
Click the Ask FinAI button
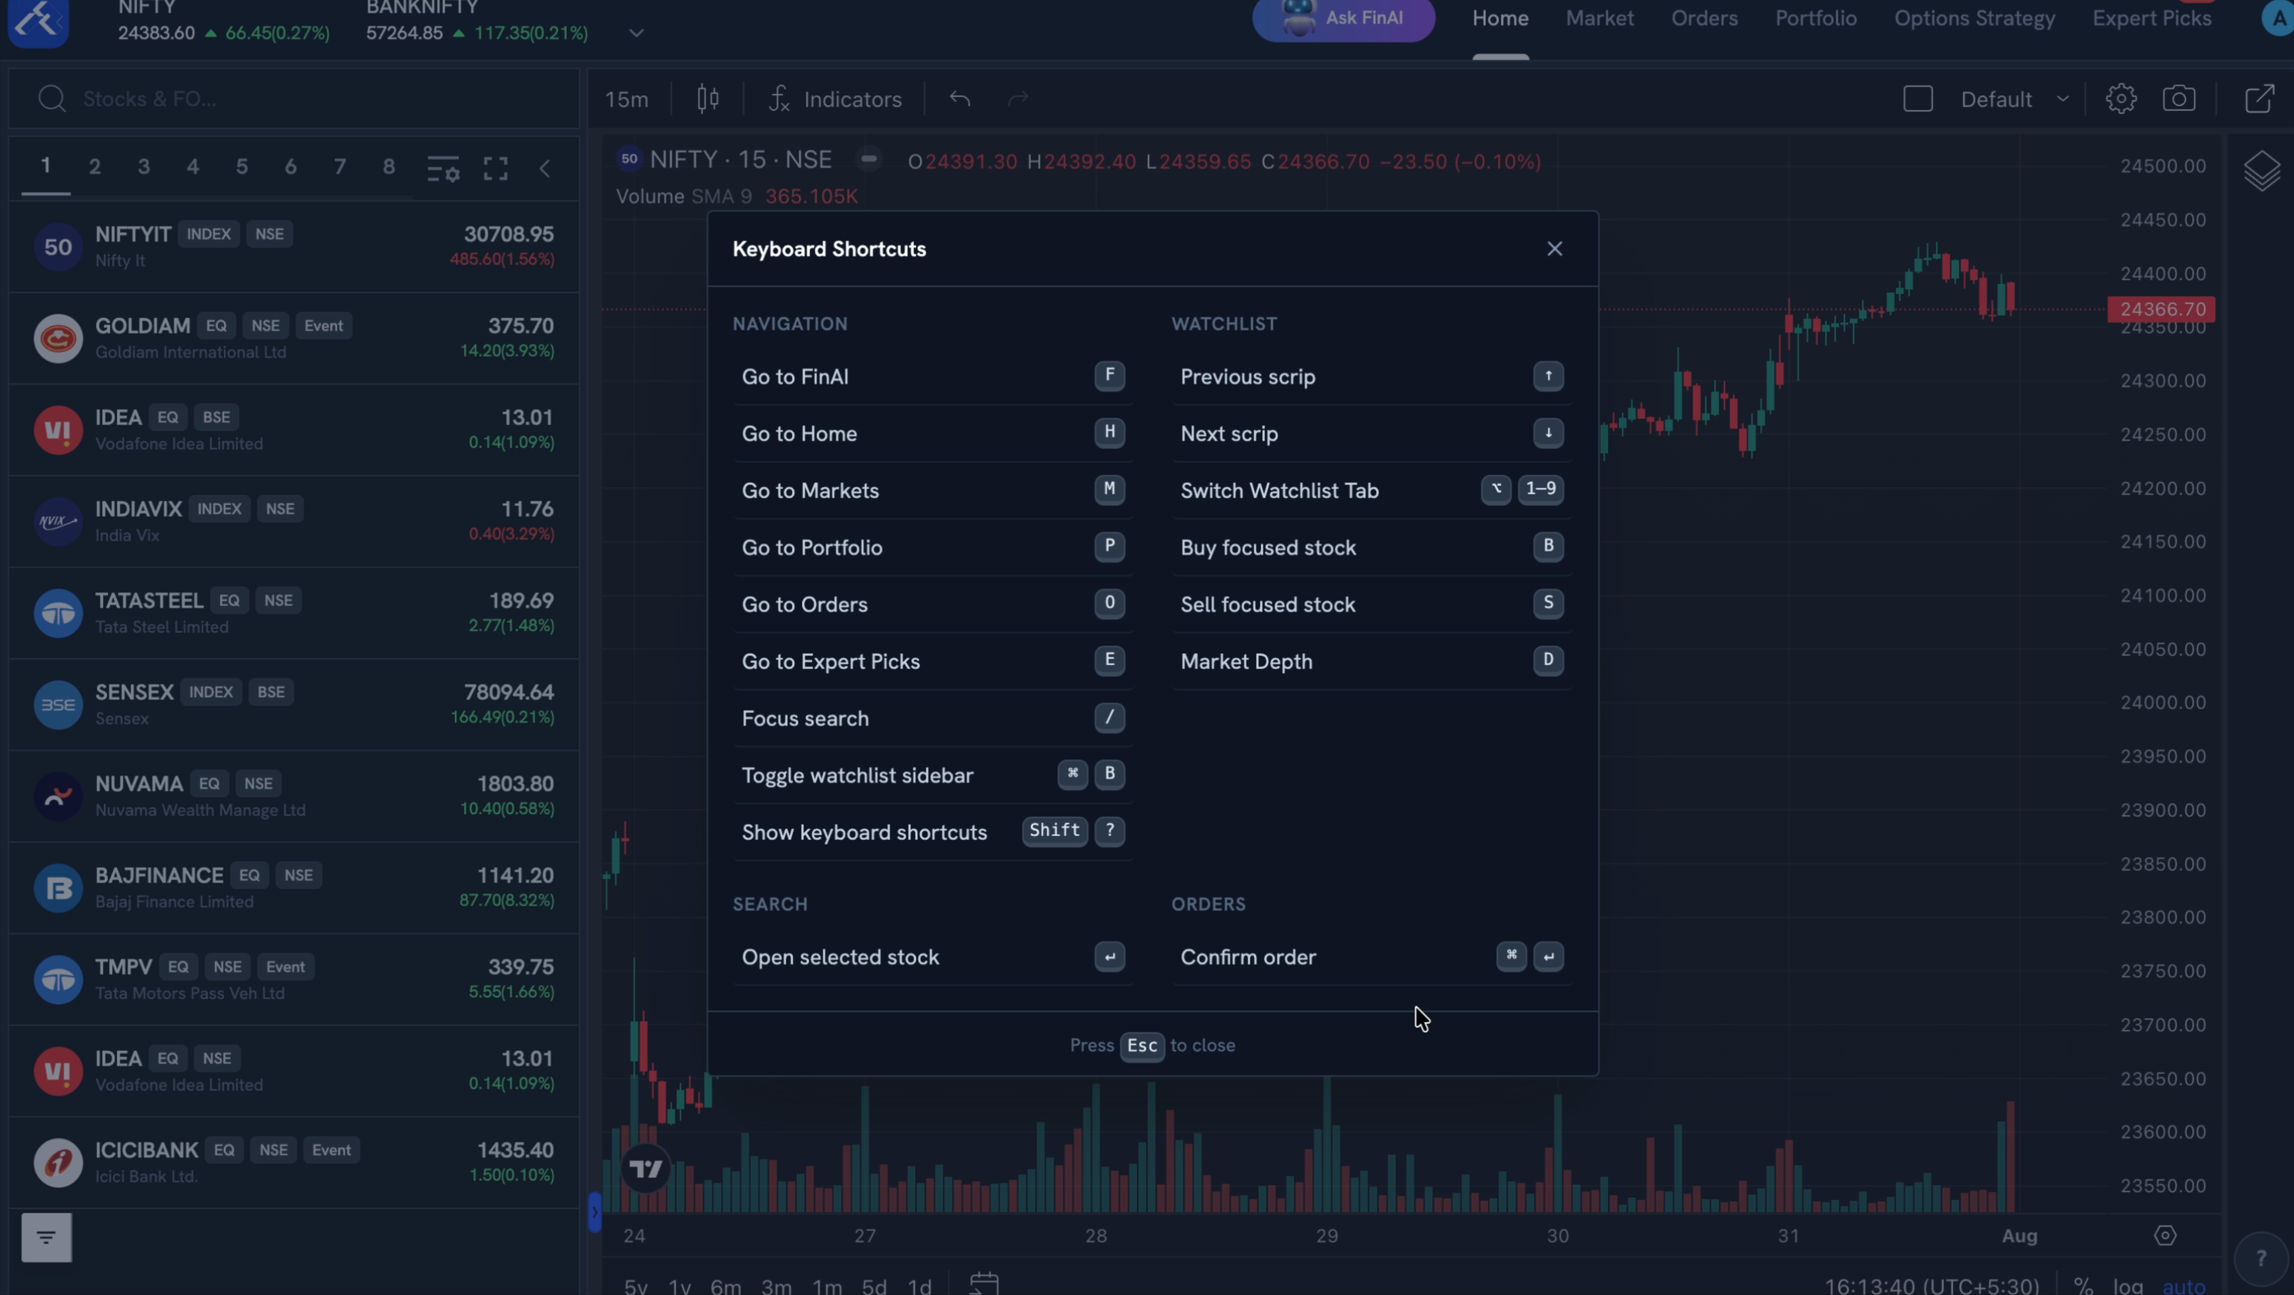coord(1343,18)
